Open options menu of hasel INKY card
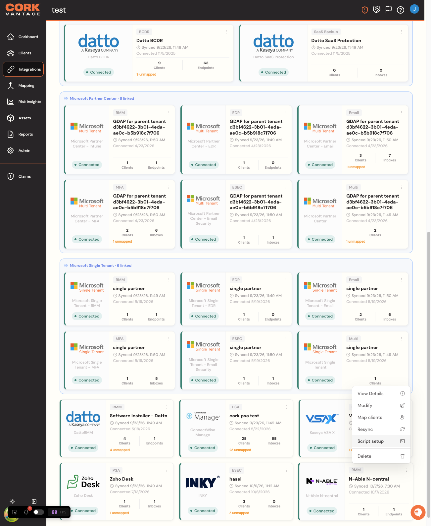 tap(286, 470)
